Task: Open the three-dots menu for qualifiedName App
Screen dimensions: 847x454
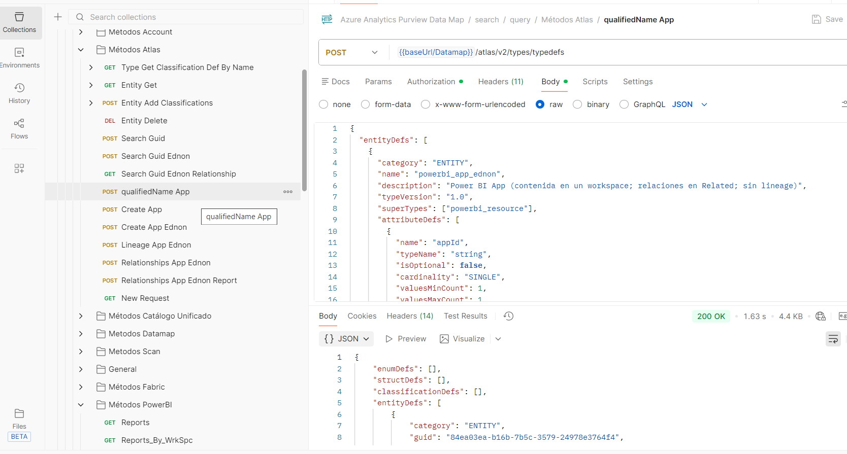Action: tap(288, 192)
